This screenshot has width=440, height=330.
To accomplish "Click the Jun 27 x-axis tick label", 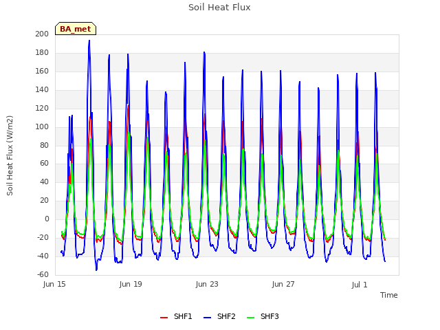I will click(283, 284).
